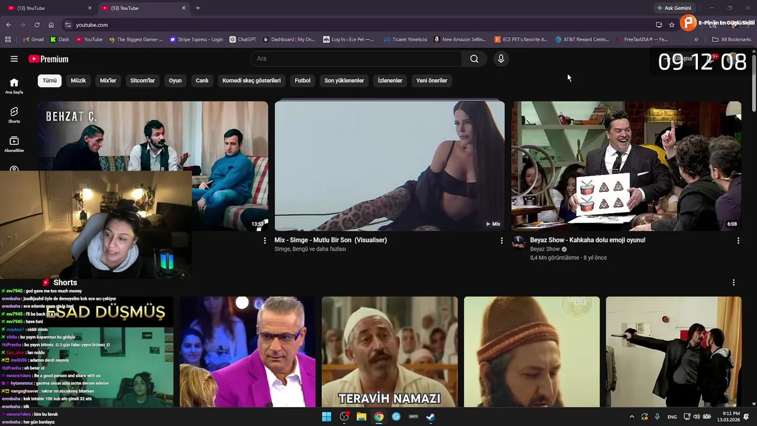Click the browser home button

pyautogui.click(x=51, y=25)
